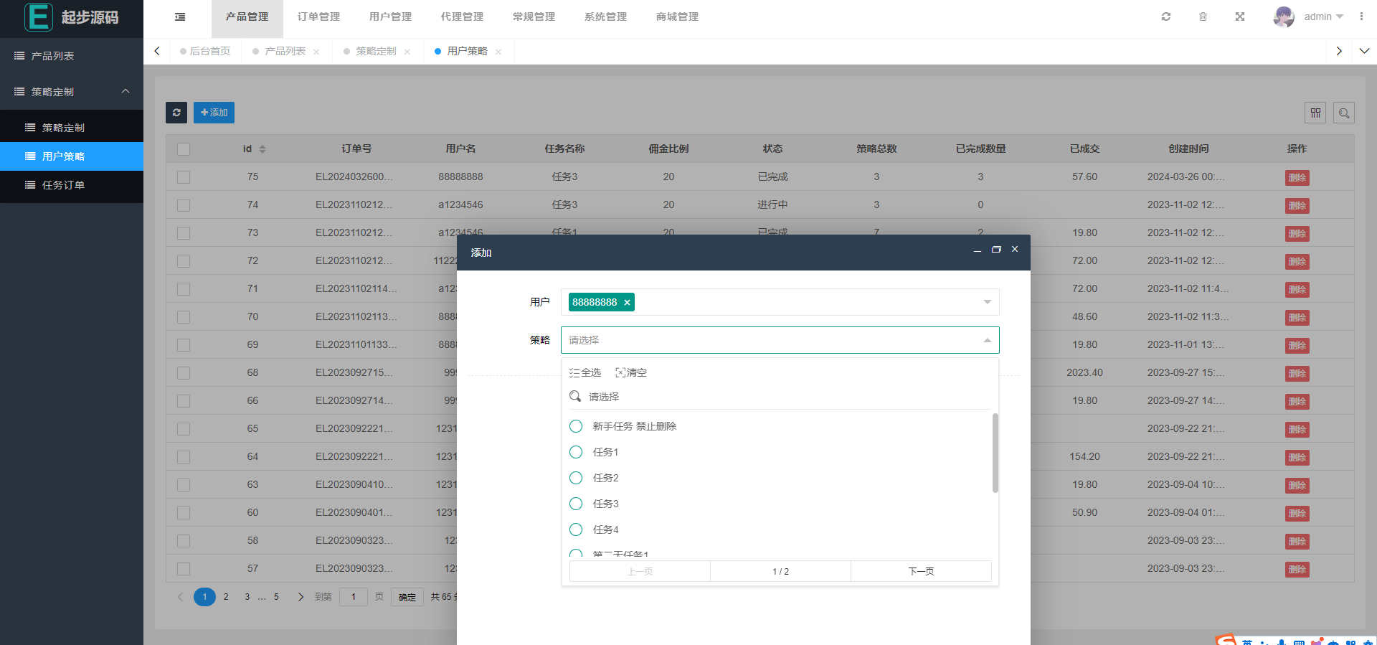This screenshot has height=645, width=1377.
Task: Open the admin account dropdown
Action: point(1322,17)
